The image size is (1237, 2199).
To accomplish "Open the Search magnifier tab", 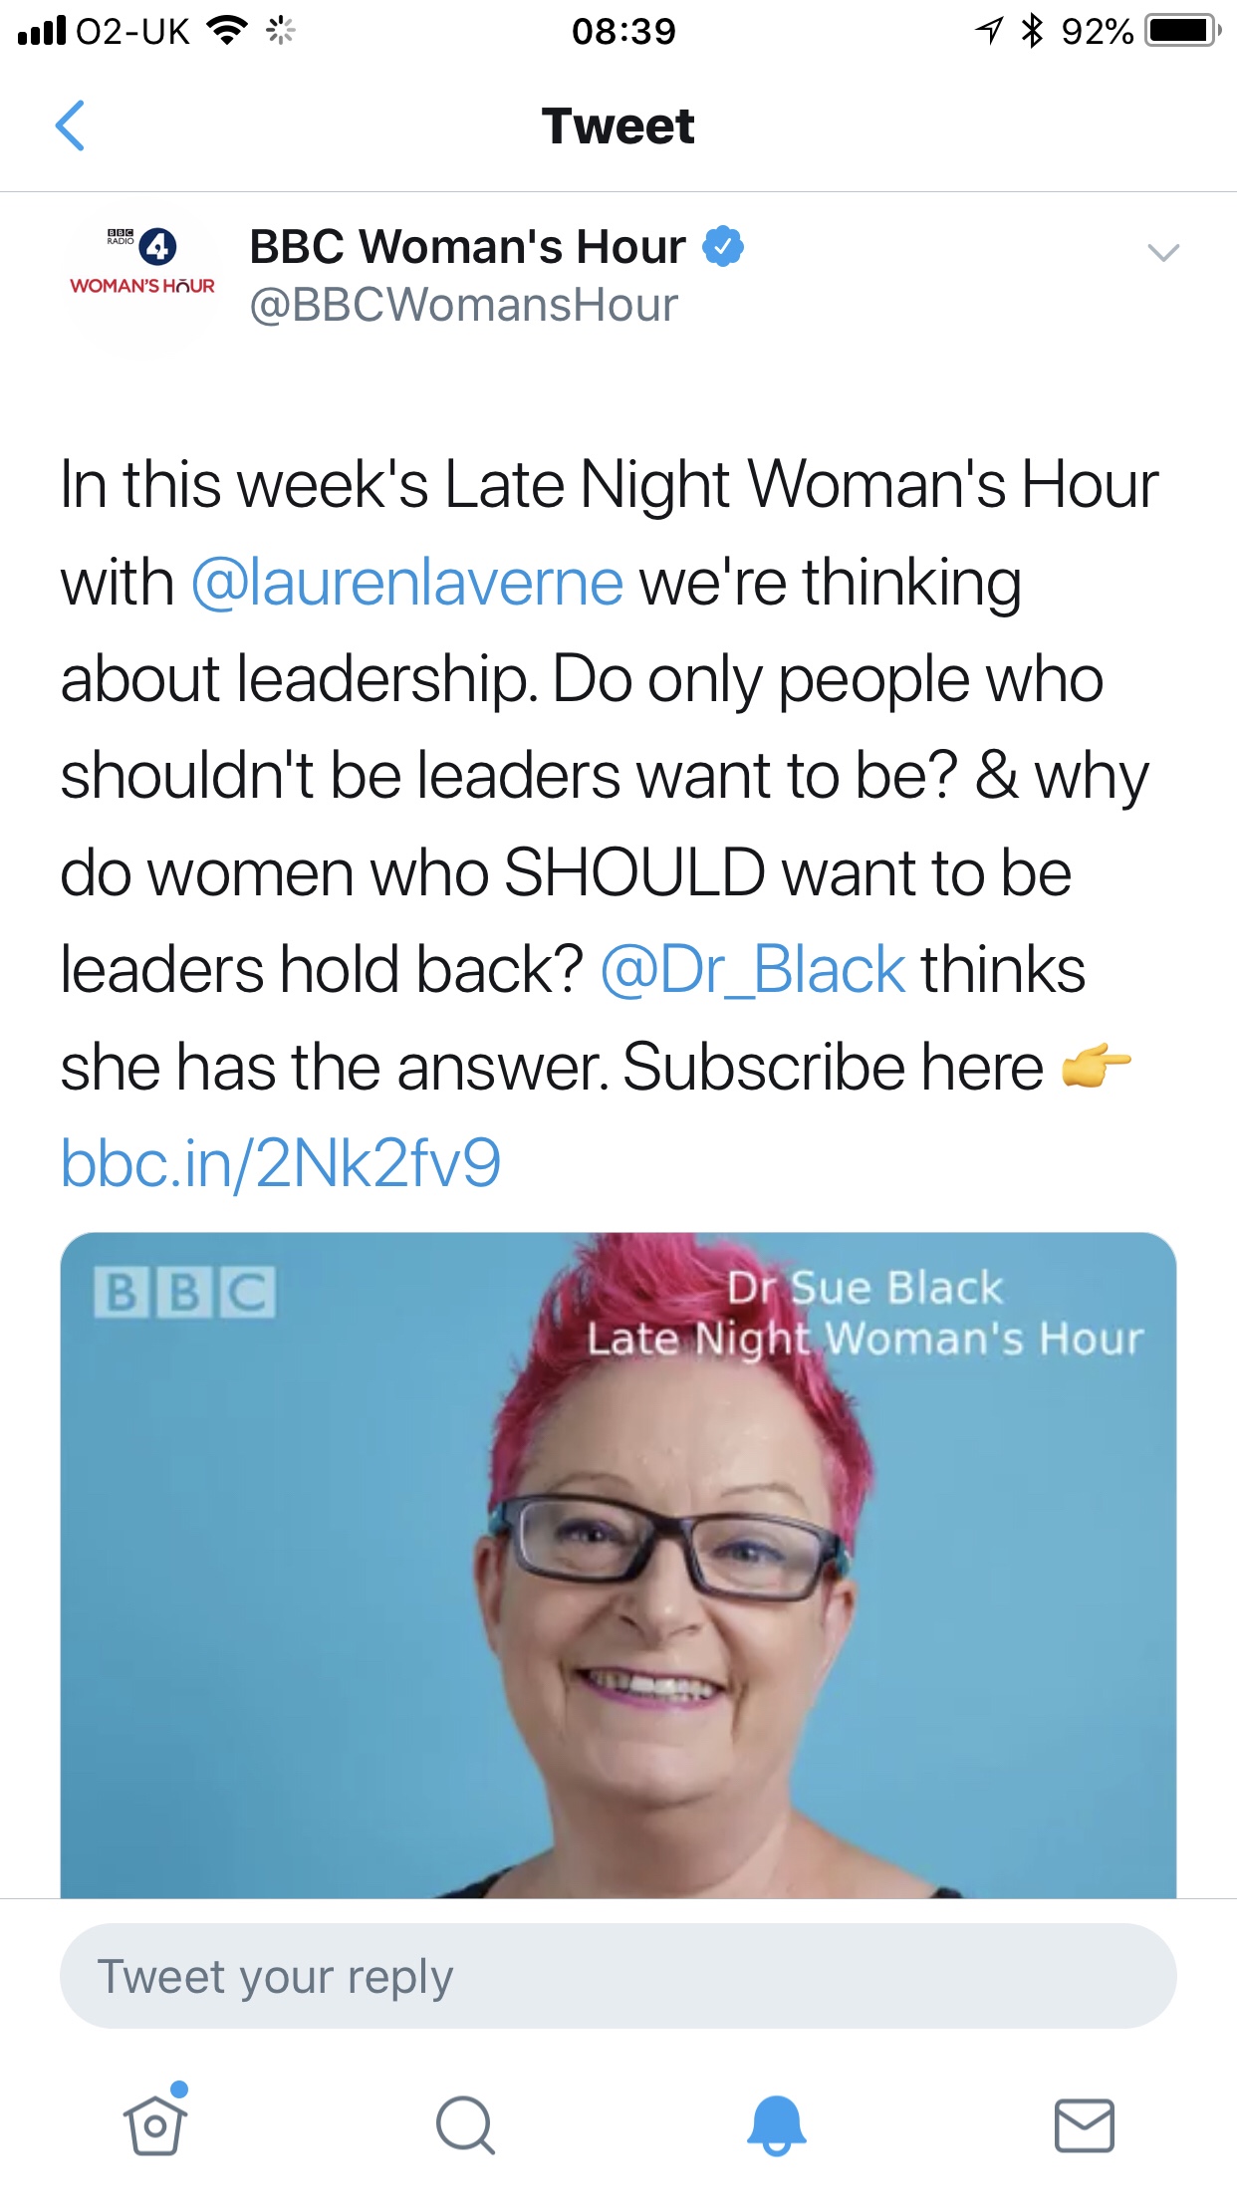I will (x=465, y=2125).
